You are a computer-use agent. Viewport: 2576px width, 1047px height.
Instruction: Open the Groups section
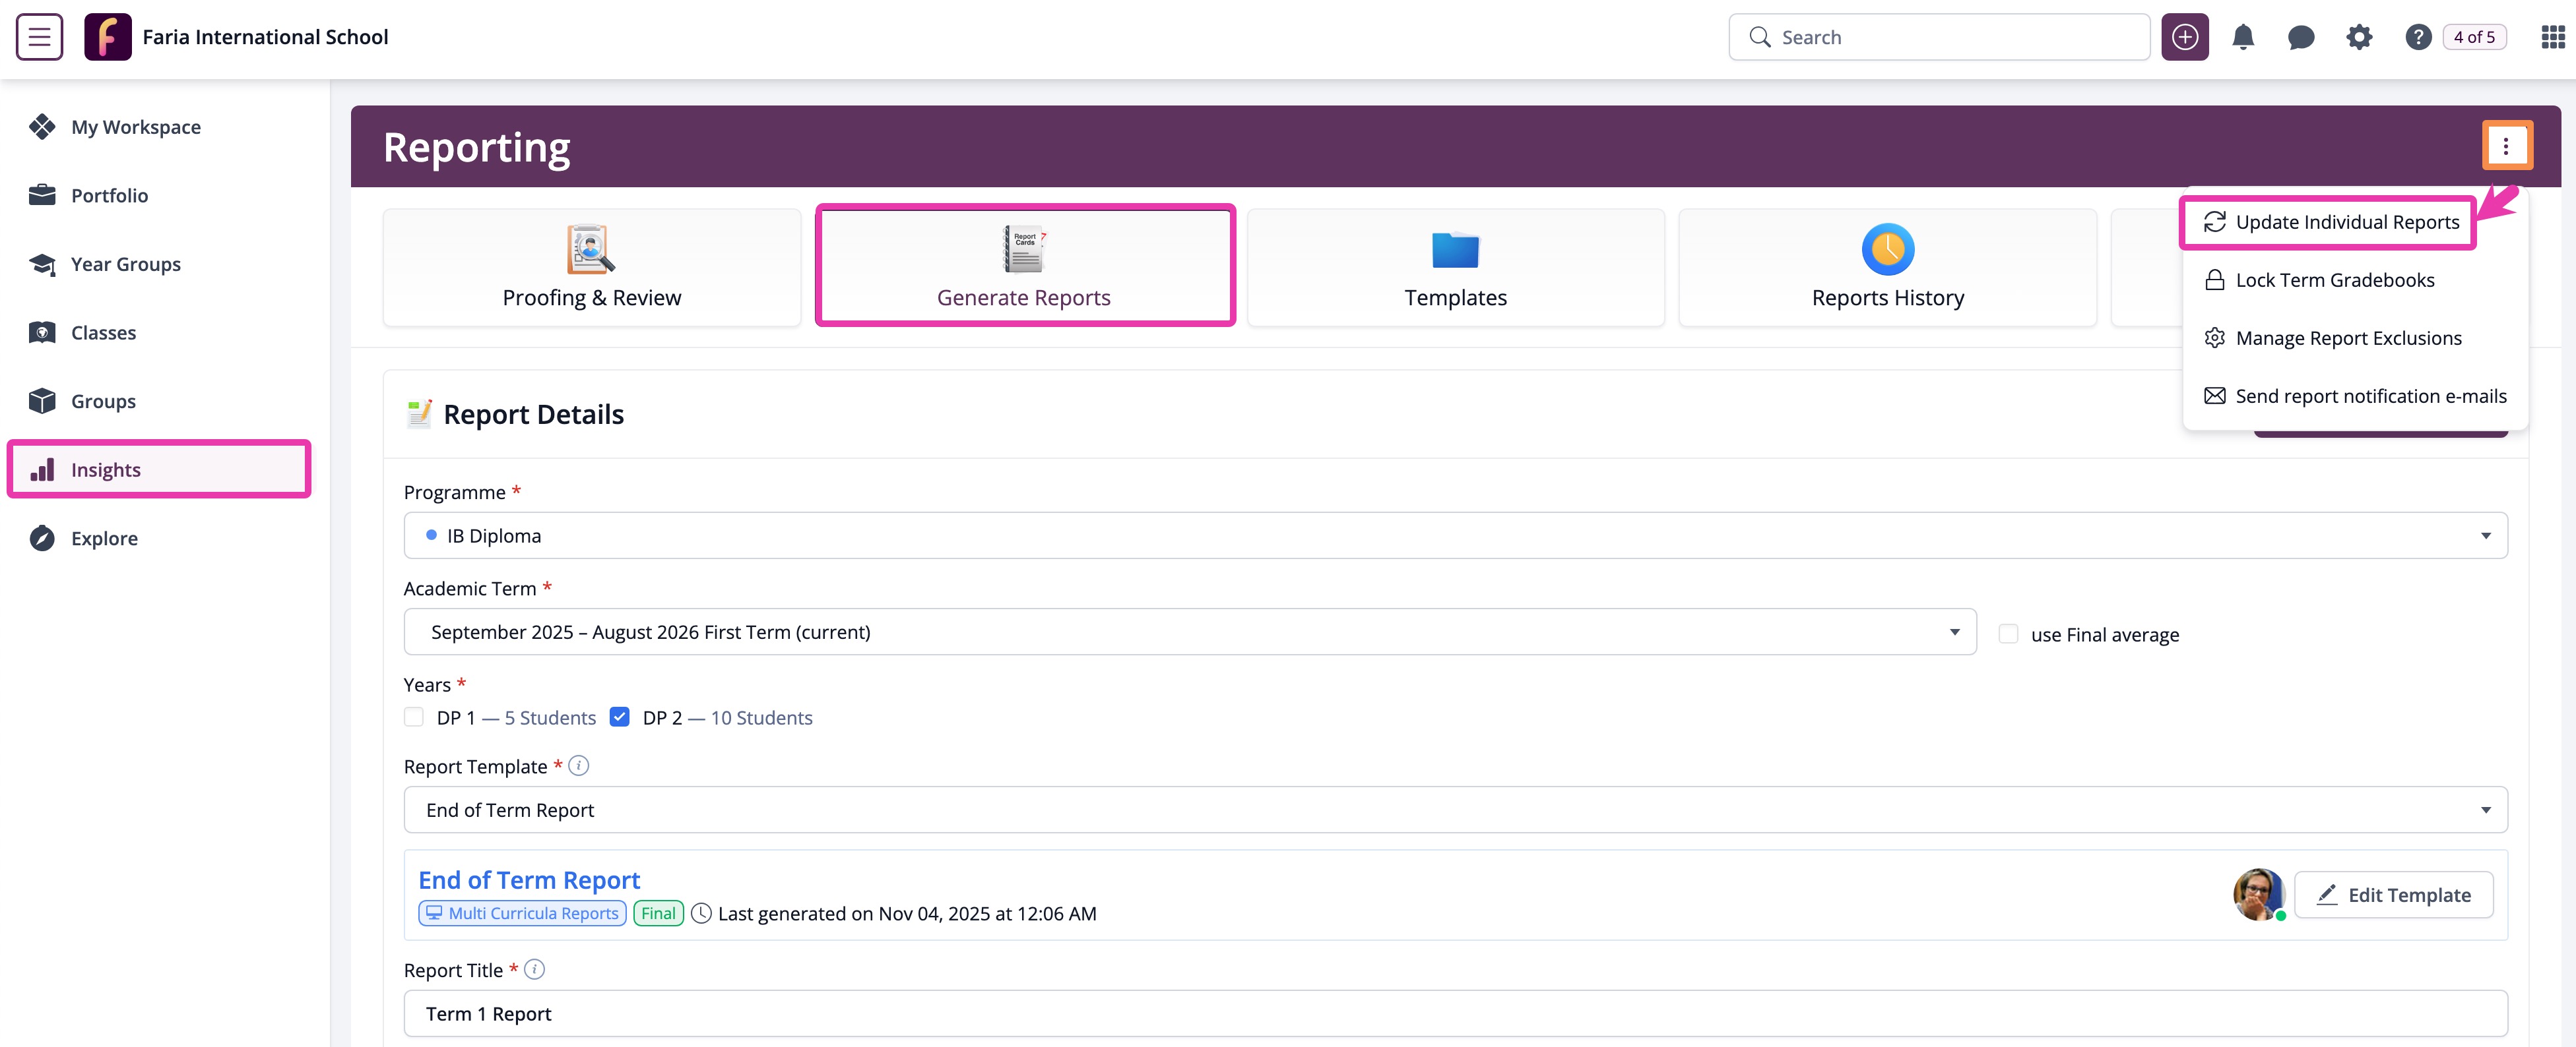click(103, 401)
